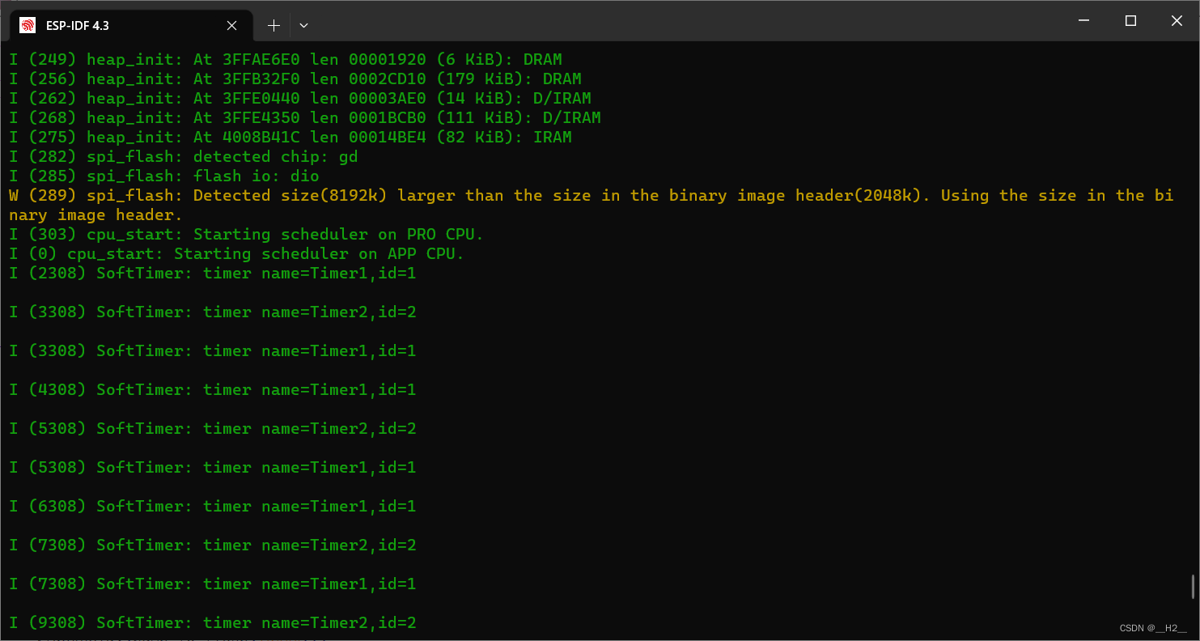This screenshot has height=641, width=1200.
Task: Click 'Starting scheduler on APP CPU.' line
Action: pyautogui.click(x=236, y=253)
